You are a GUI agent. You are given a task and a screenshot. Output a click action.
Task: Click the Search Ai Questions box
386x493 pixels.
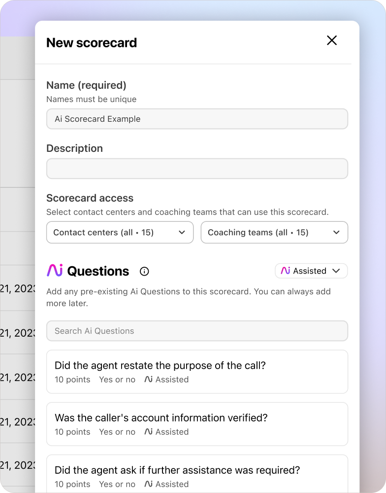tap(197, 331)
